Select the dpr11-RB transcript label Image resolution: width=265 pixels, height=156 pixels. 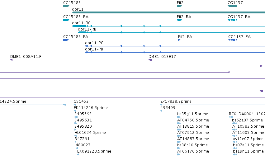[x=87, y=29]
